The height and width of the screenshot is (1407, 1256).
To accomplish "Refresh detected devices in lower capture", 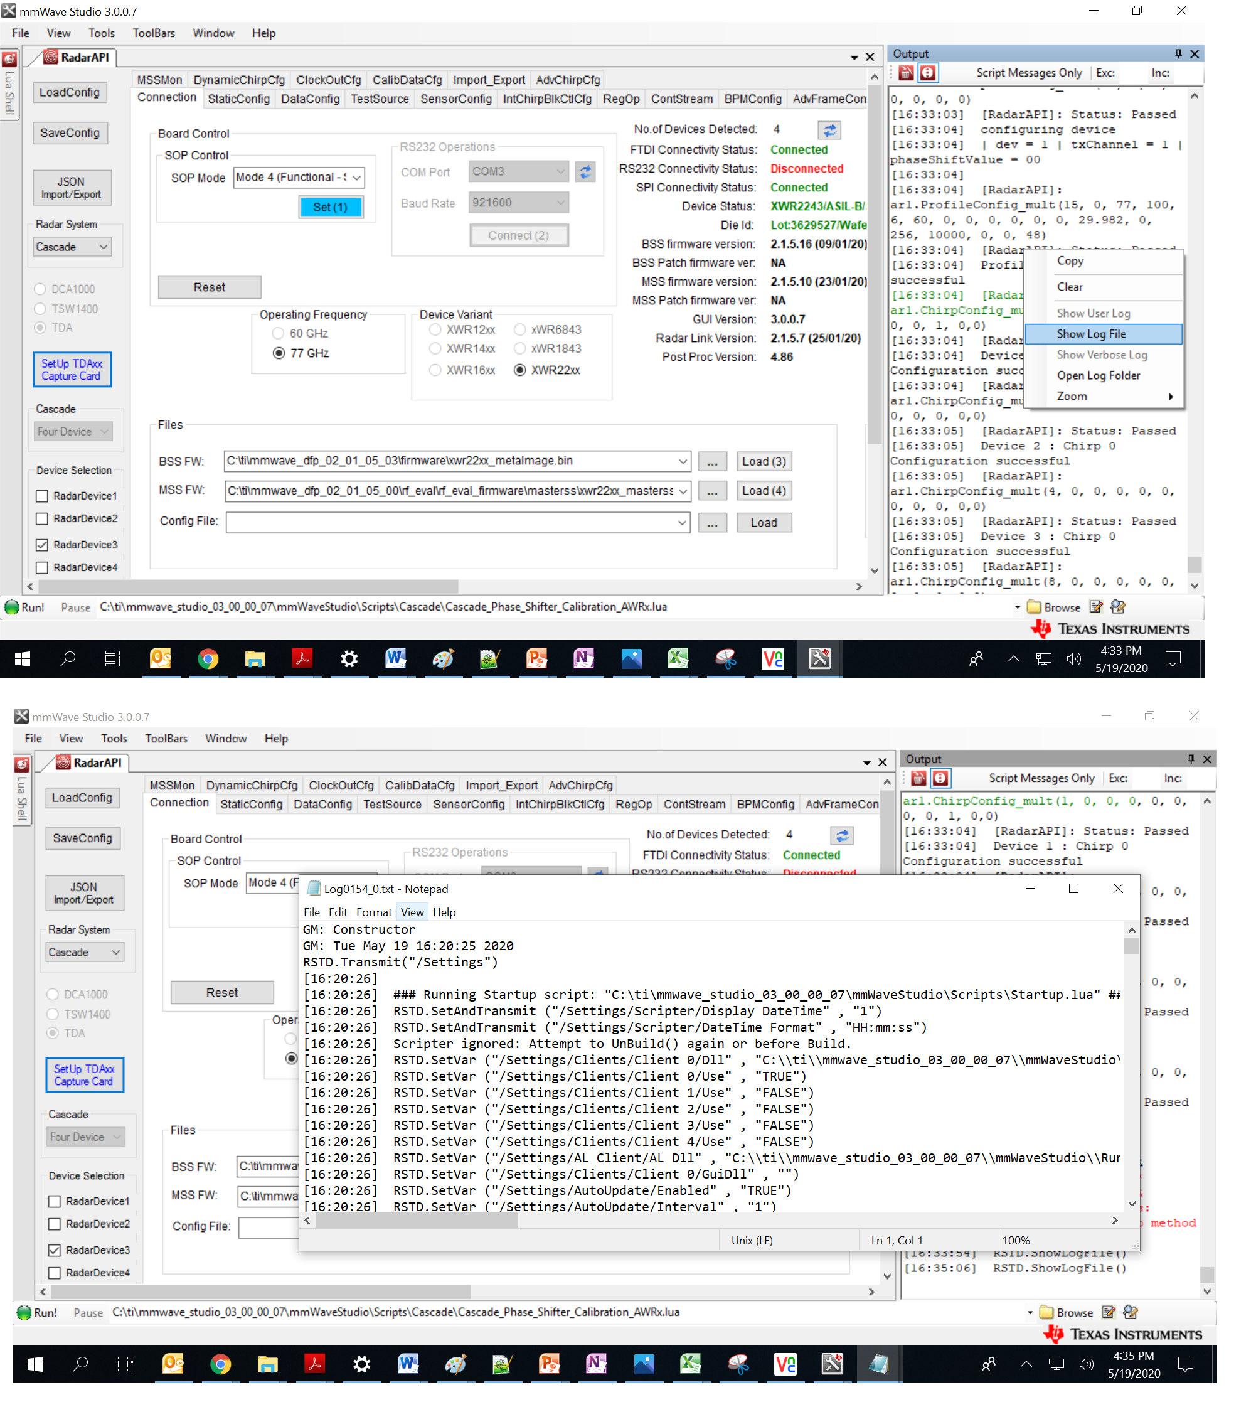I will 841,835.
